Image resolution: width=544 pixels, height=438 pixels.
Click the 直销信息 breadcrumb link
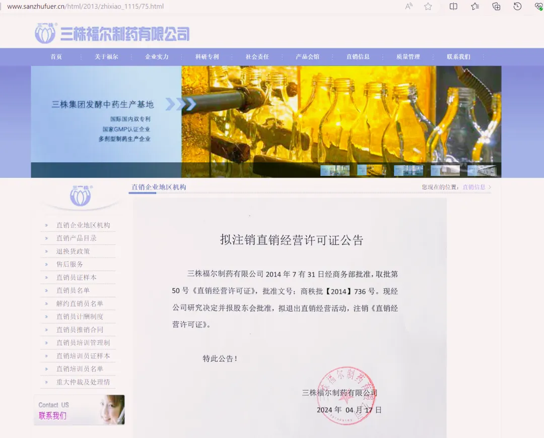tap(474, 187)
